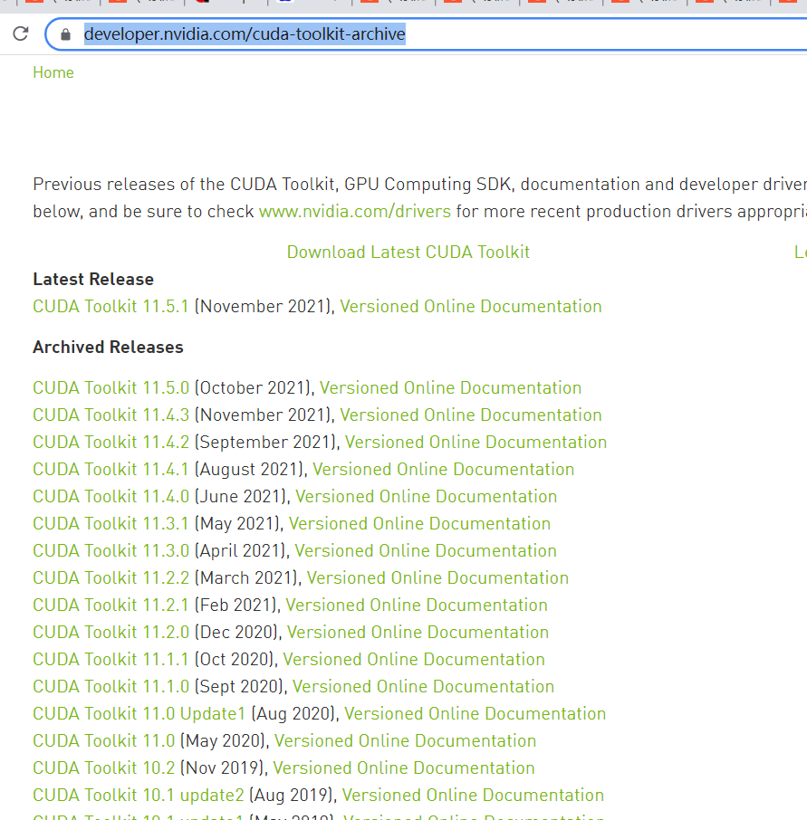Open documentation for CUDA 11.0 Update1
The width and height of the screenshot is (807, 820).
[x=476, y=714]
